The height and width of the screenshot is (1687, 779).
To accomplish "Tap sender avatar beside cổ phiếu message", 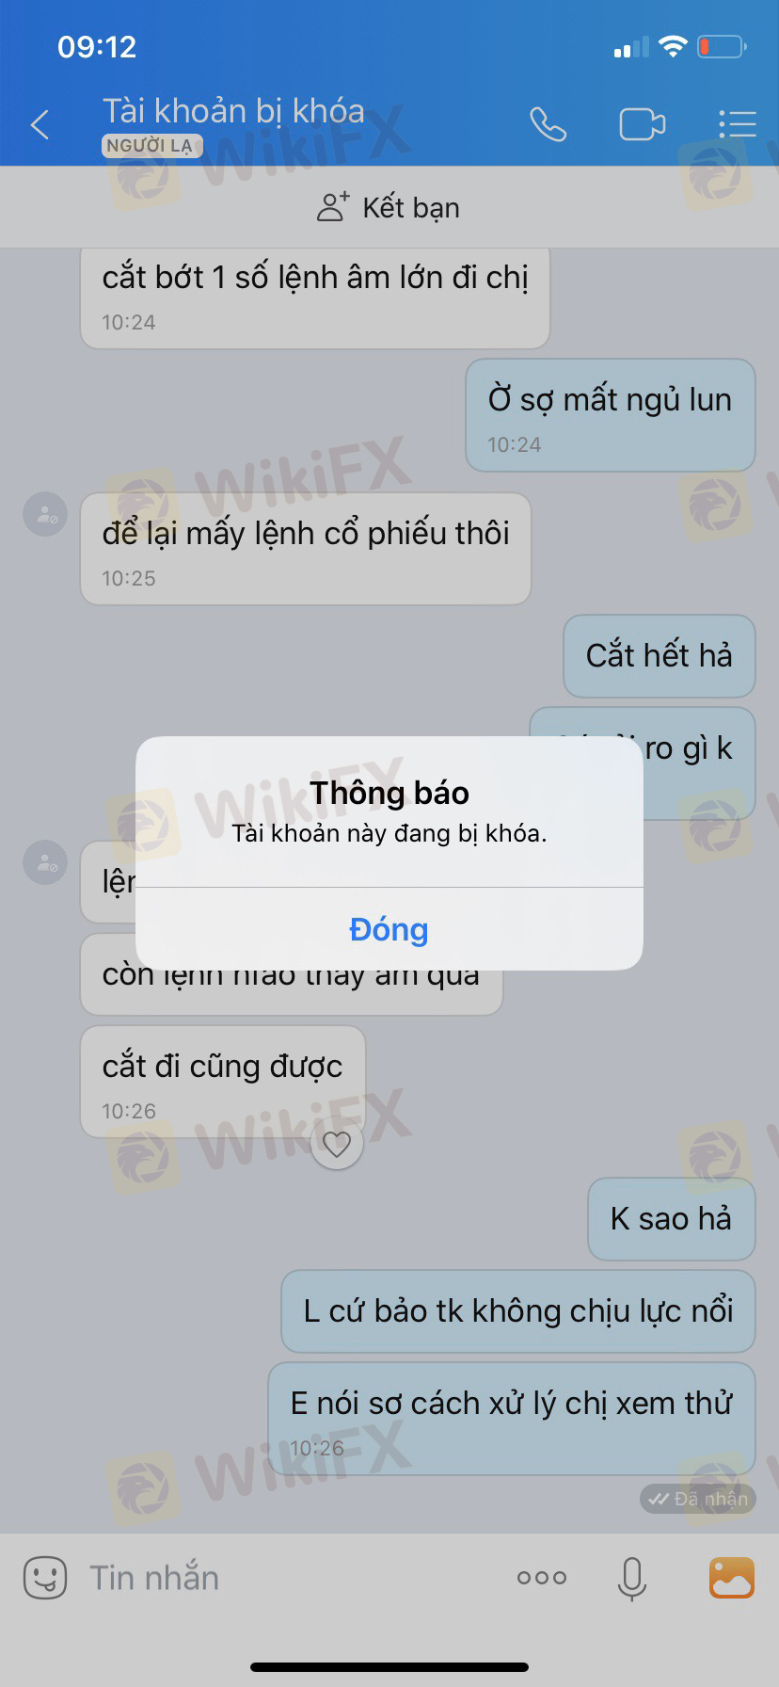I will 45,515.
